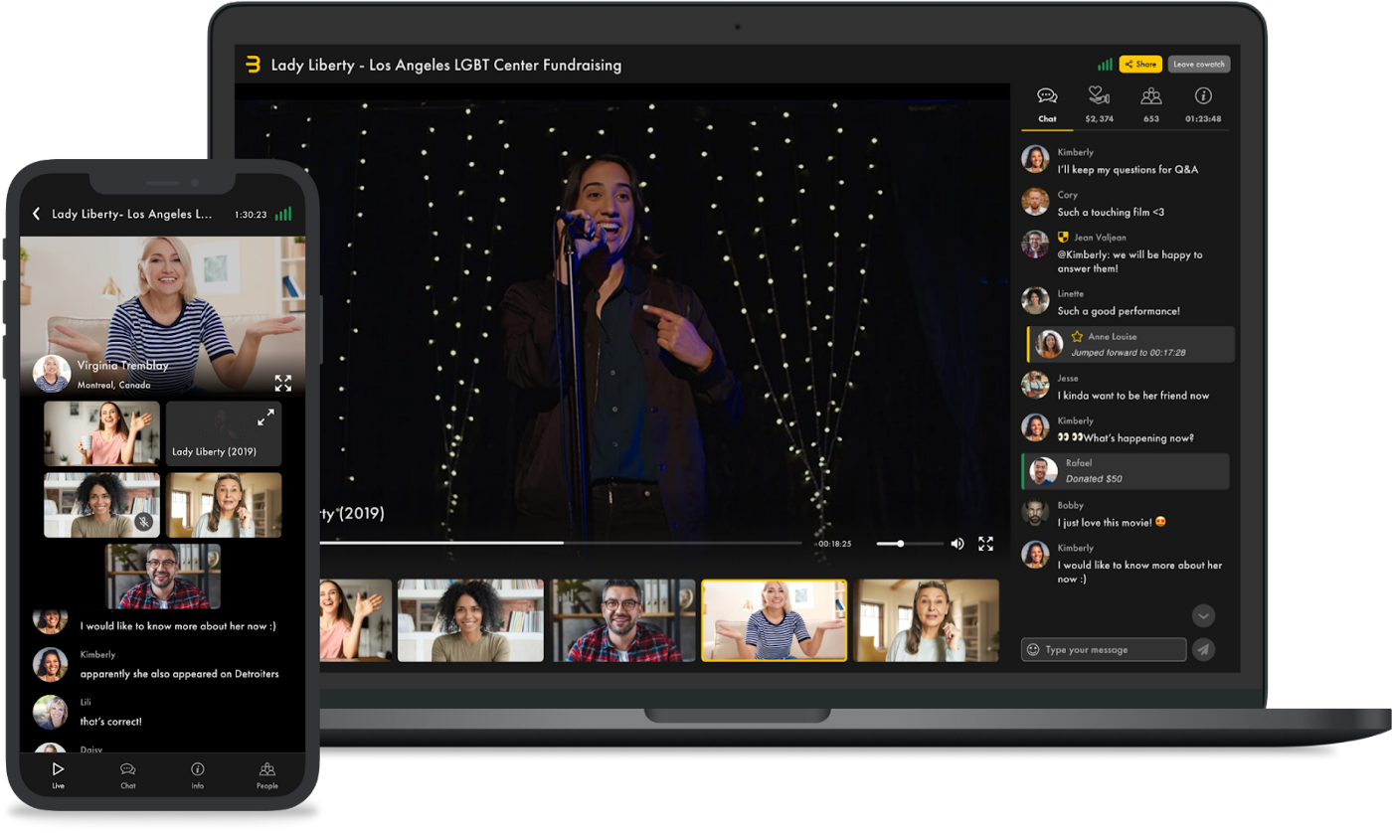Click 'Jumped forward to 00:17:28' text
The width and height of the screenshot is (1392, 833).
pyautogui.click(x=1129, y=353)
